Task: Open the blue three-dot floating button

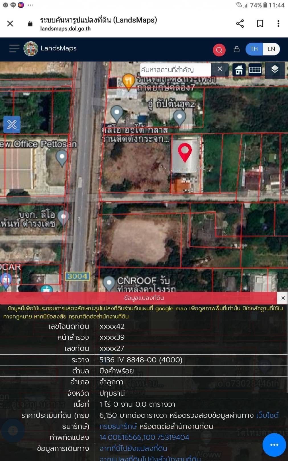Action: click(274, 445)
